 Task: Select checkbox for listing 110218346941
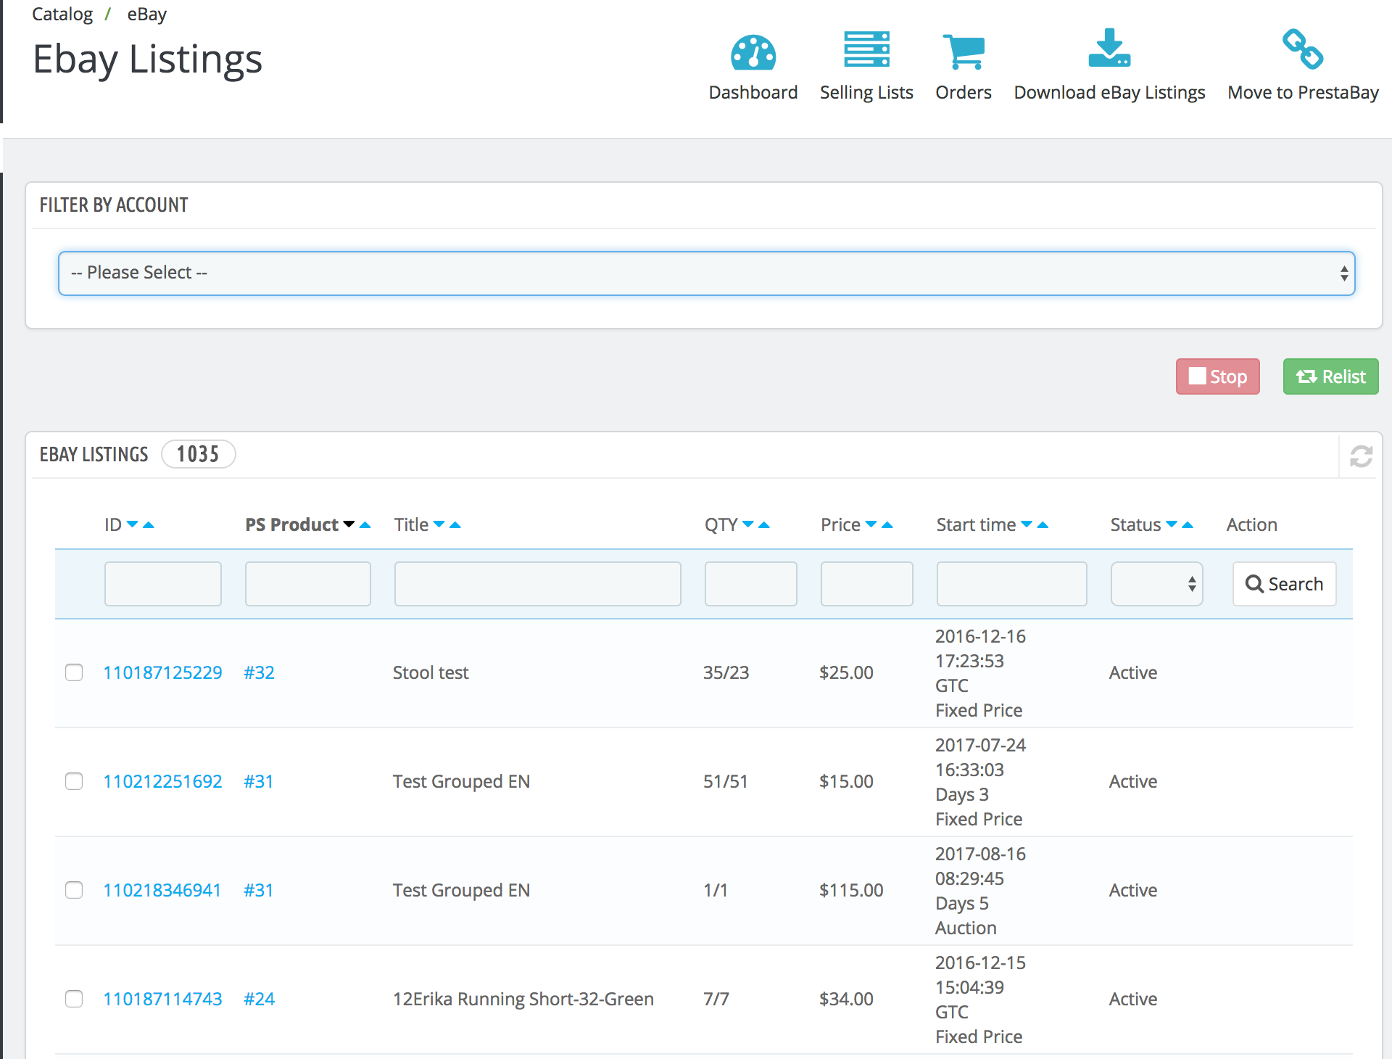pyautogui.click(x=74, y=890)
